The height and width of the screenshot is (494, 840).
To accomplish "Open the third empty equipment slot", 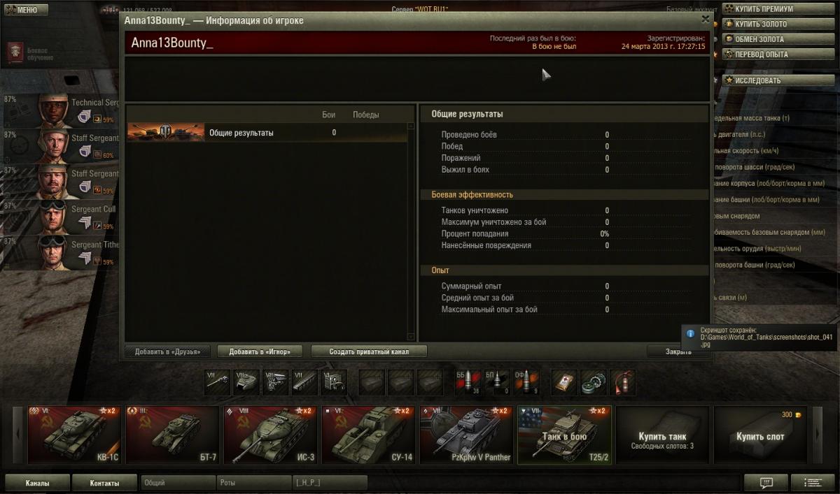I will pyautogui.click(x=430, y=383).
